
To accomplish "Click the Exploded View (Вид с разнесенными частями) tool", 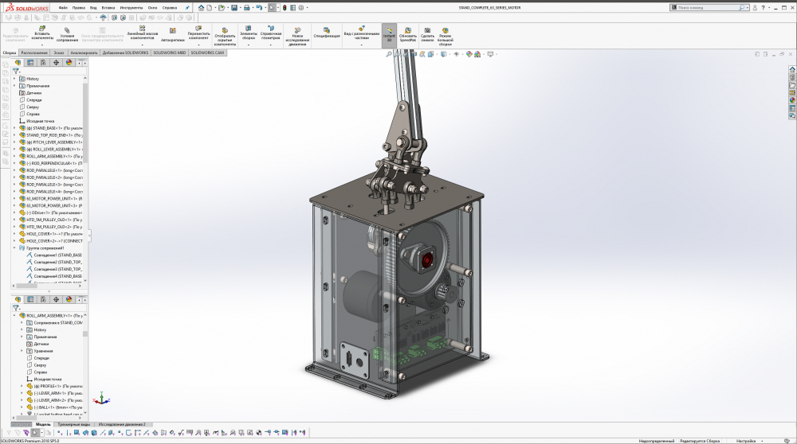I will 361,29.
